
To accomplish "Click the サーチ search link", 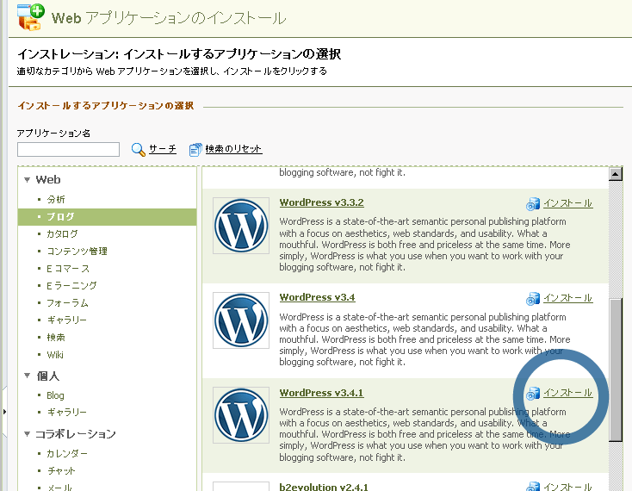I will (163, 149).
